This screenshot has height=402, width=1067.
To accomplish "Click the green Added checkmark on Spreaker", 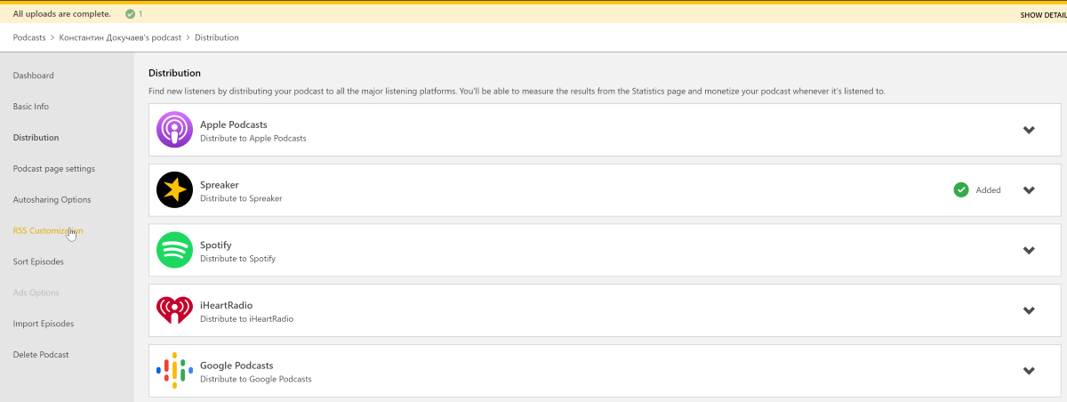I will pyautogui.click(x=961, y=189).
